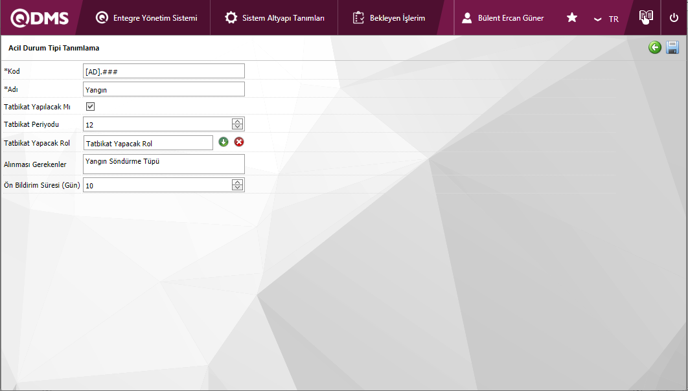Click the QDMS logo
Viewport: 688px width, 391px height.
[40, 18]
